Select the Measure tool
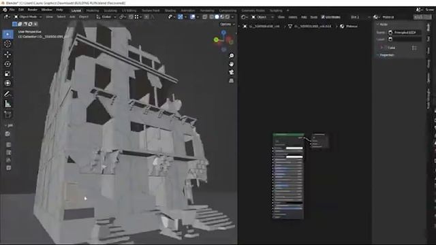 [7, 104]
